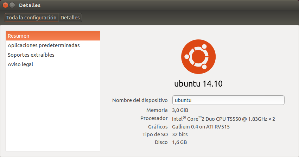This screenshot has width=299, height=157.
Task: Click the Memoria label
Action: tap(157, 110)
